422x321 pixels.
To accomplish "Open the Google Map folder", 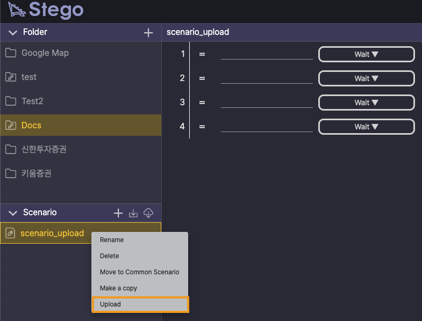I will pos(81,53).
